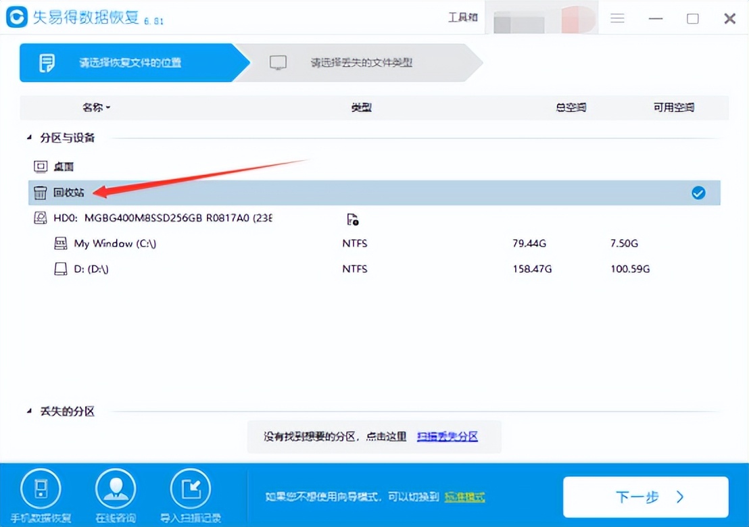Open the hamburger menu icon in title bar
The width and height of the screenshot is (749, 527).
tap(617, 19)
